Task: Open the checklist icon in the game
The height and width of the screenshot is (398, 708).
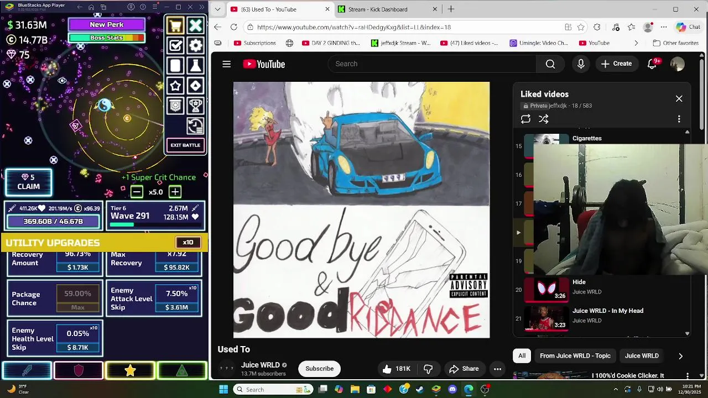Action: tap(175, 45)
